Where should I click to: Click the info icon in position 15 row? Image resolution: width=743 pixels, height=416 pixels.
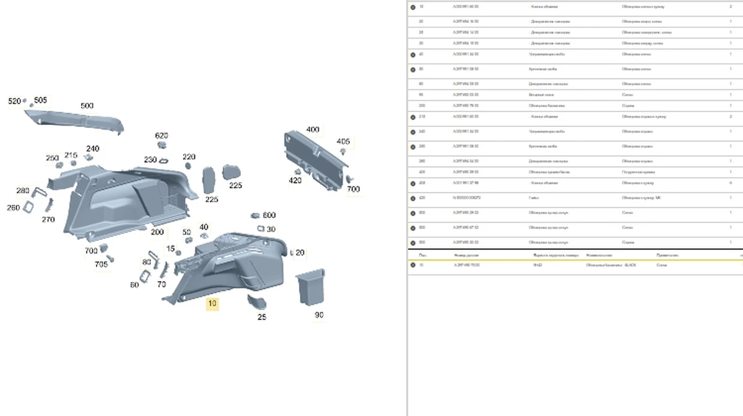(413, 7)
